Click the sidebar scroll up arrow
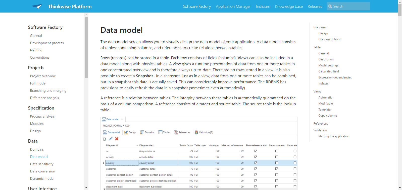This screenshot has height=190, width=402. (x=86, y=15)
